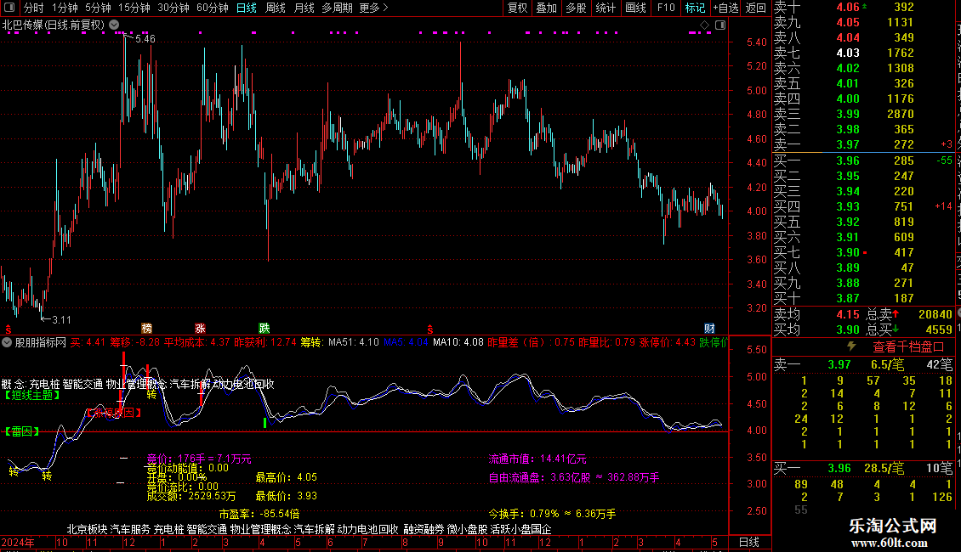Click the 复权 button
This screenshot has width=961, height=552.
pyautogui.click(x=517, y=8)
